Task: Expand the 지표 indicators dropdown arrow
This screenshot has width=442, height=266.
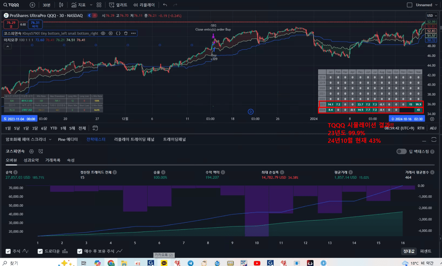Action: (90, 5)
